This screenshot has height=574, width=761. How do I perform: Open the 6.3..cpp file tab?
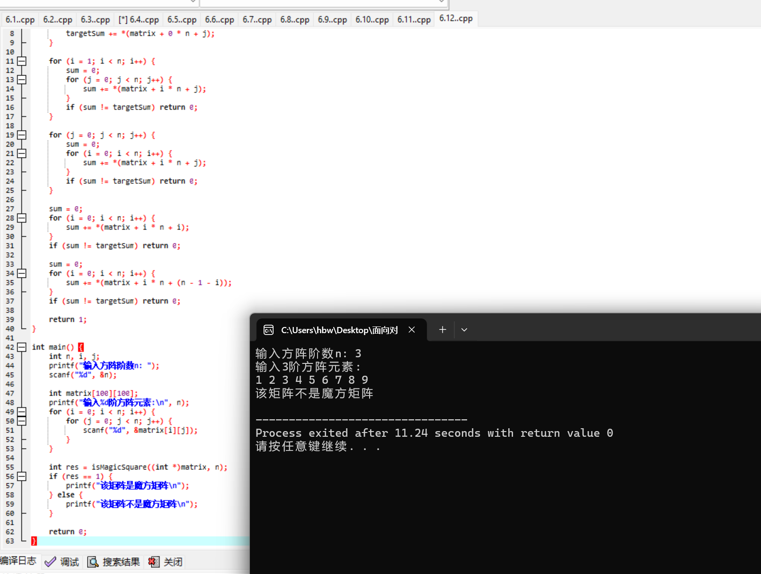95,19
